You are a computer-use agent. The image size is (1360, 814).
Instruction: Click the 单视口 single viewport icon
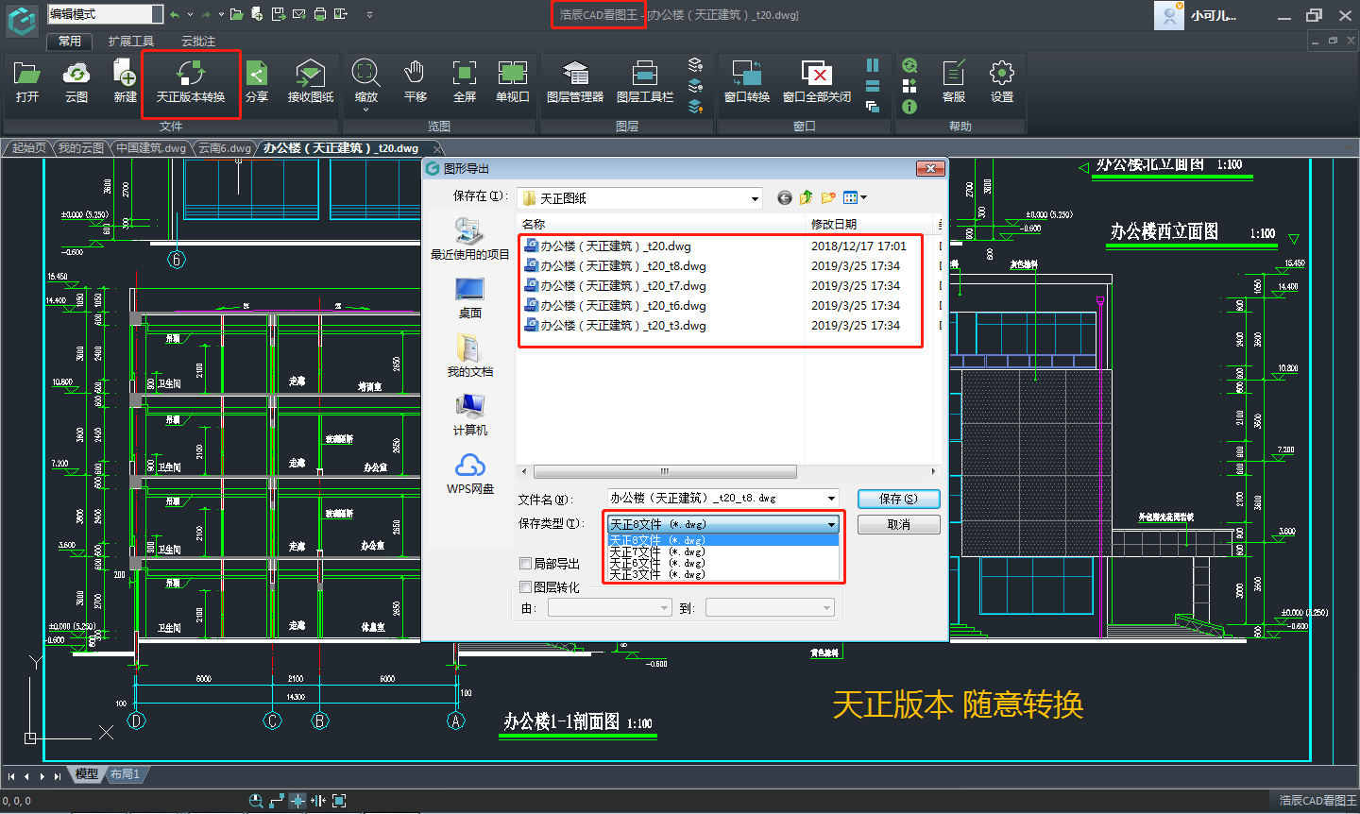tap(513, 81)
